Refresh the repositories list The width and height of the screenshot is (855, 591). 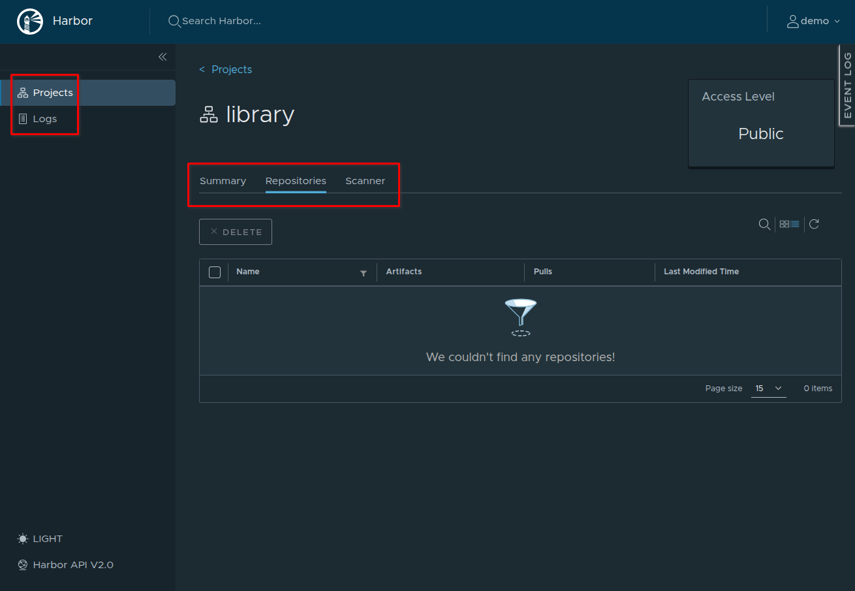[x=814, y=224]
